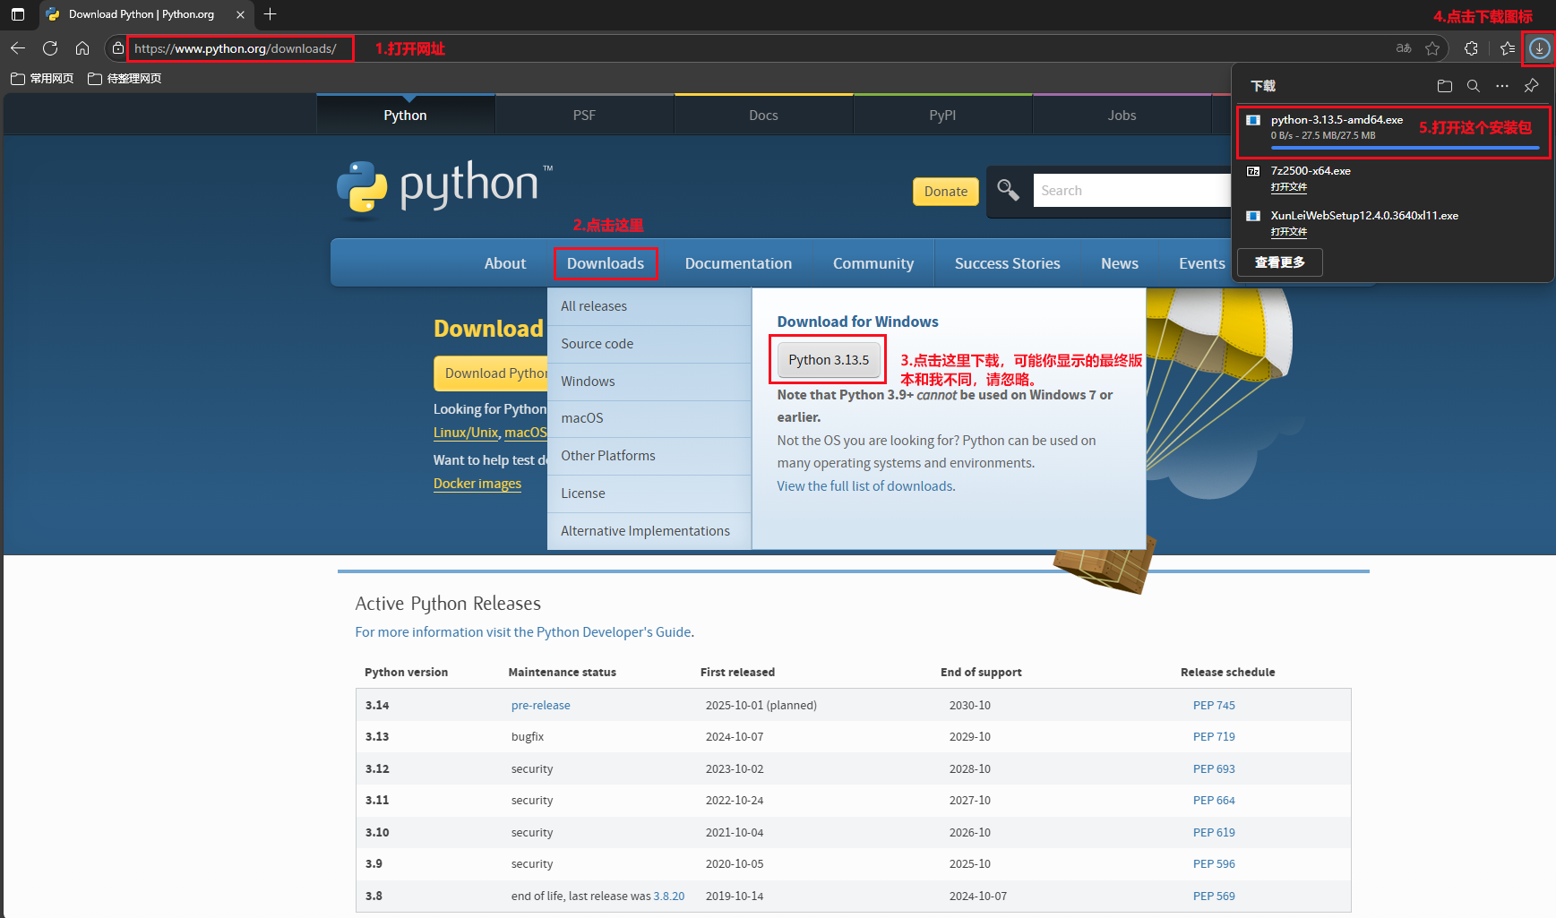Click the python.org Search input field
The height and width of the screenshot is (918, 1556).
[x=1130, y=191]
